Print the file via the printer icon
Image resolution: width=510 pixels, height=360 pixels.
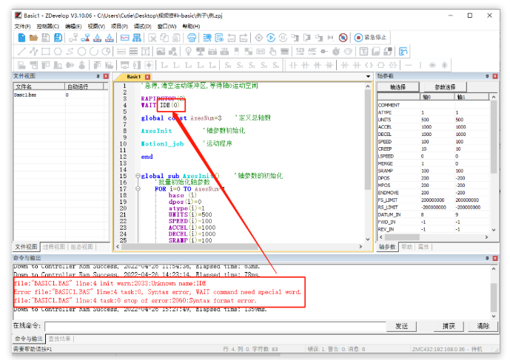click(x=192, y=38)
